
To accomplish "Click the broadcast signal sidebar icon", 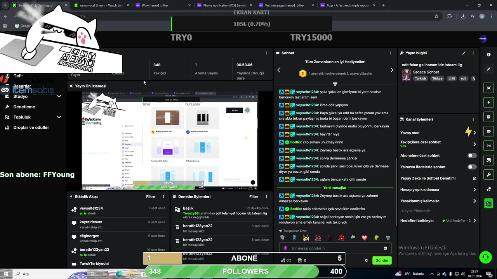I will pyautogui.click(x=488, y=146).
